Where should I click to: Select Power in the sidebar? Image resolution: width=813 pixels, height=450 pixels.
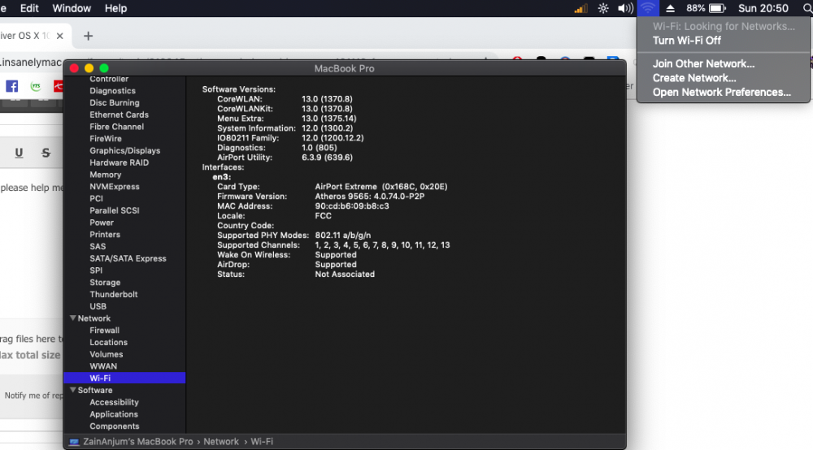(102, 222)
